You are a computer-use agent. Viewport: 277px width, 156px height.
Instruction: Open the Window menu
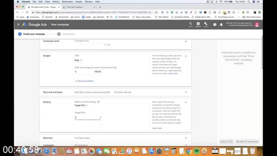tap(88, 2)
